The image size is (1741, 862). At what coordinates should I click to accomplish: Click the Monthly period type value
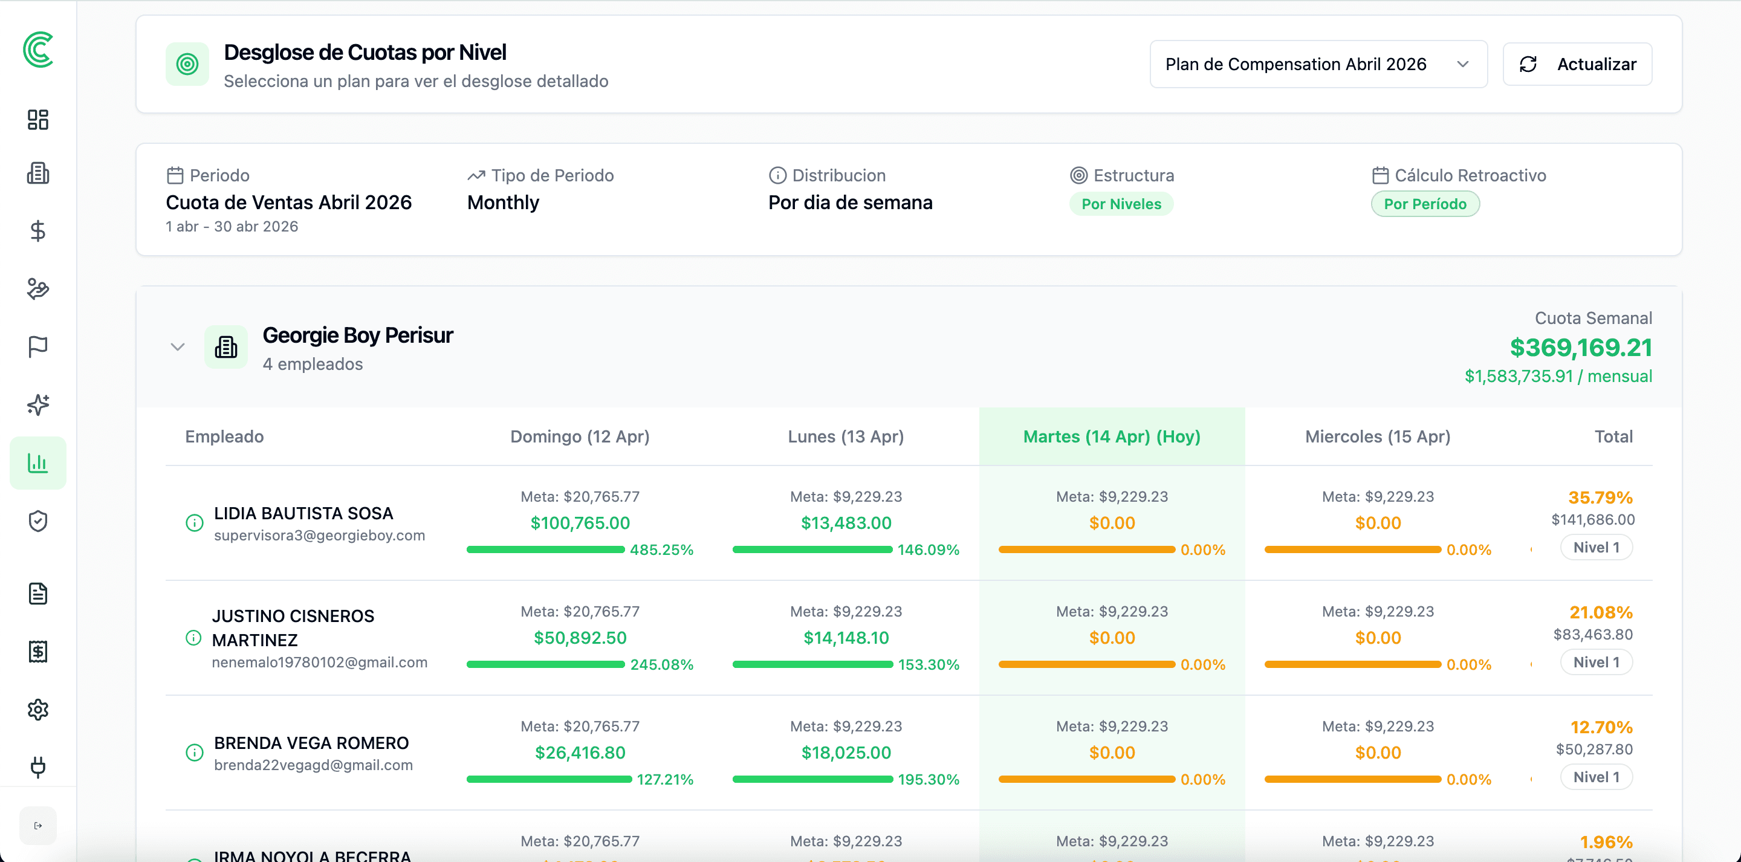click(x=503, y=203)
